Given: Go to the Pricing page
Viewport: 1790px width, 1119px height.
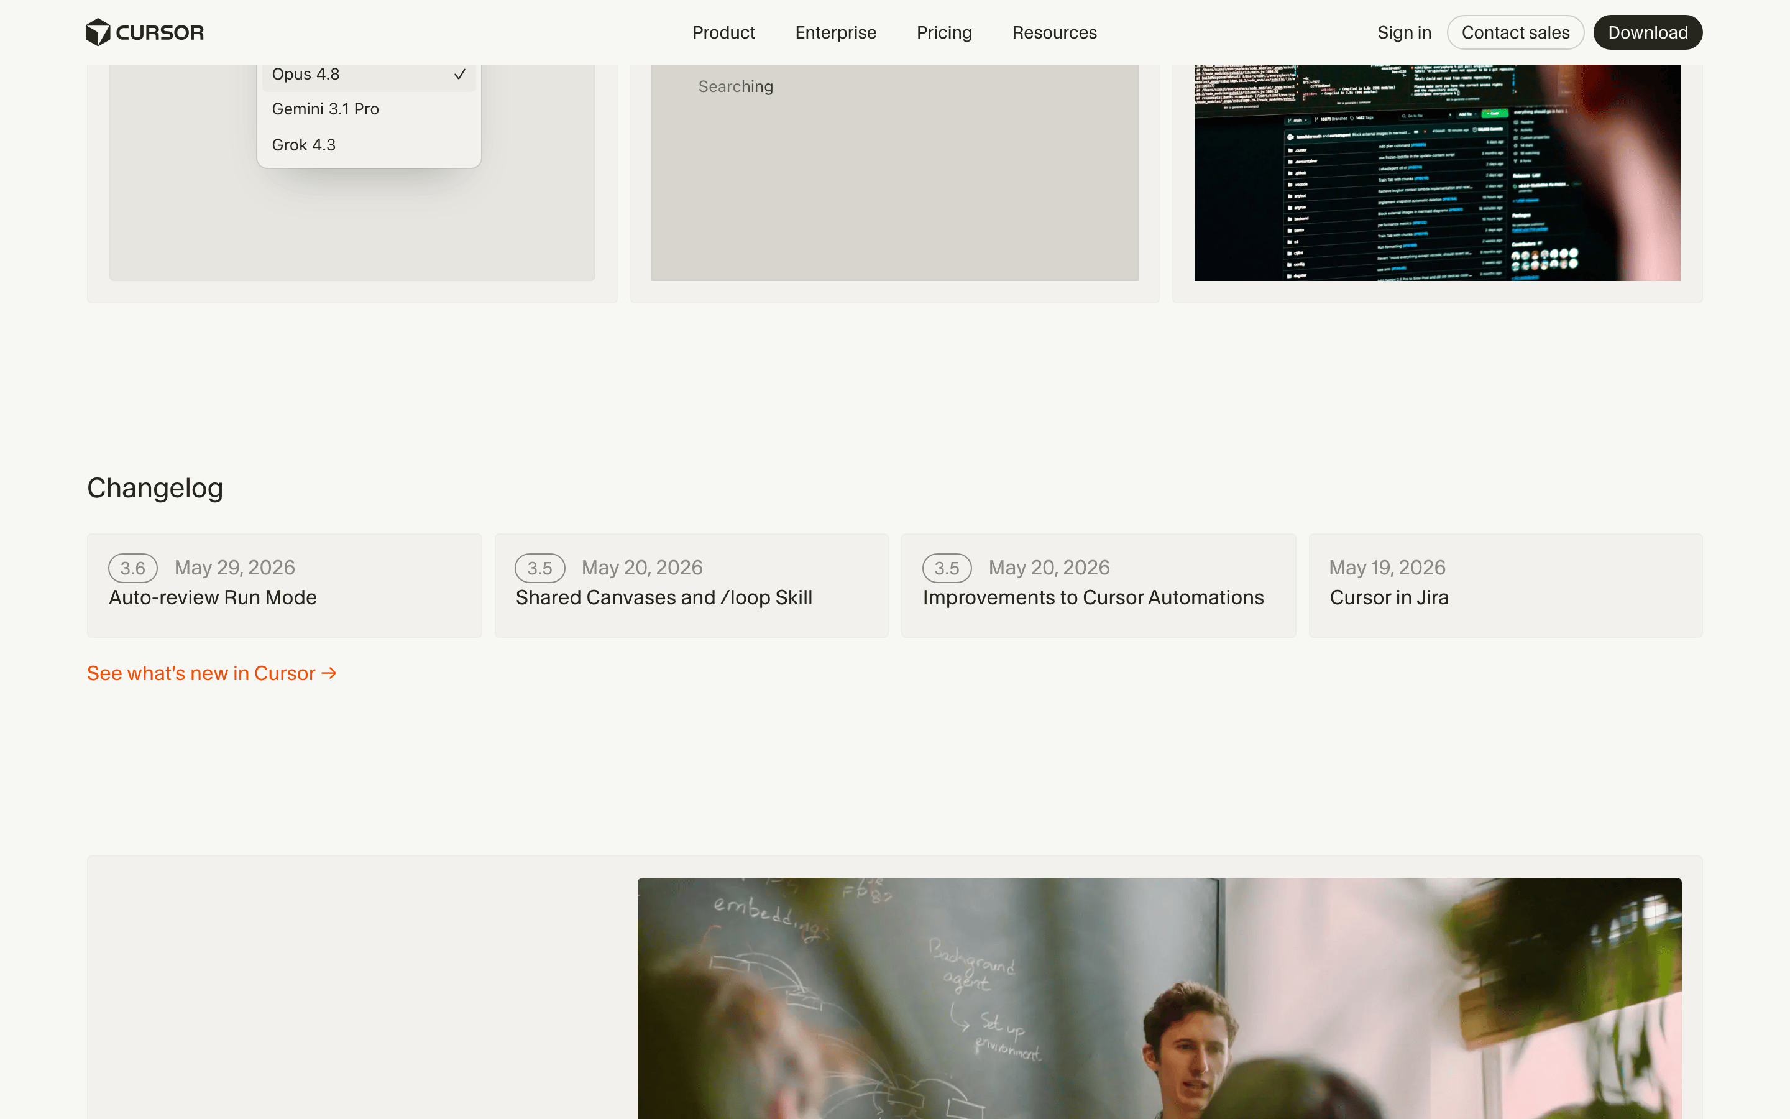Looking at the screenshot, I should point(944,32).
